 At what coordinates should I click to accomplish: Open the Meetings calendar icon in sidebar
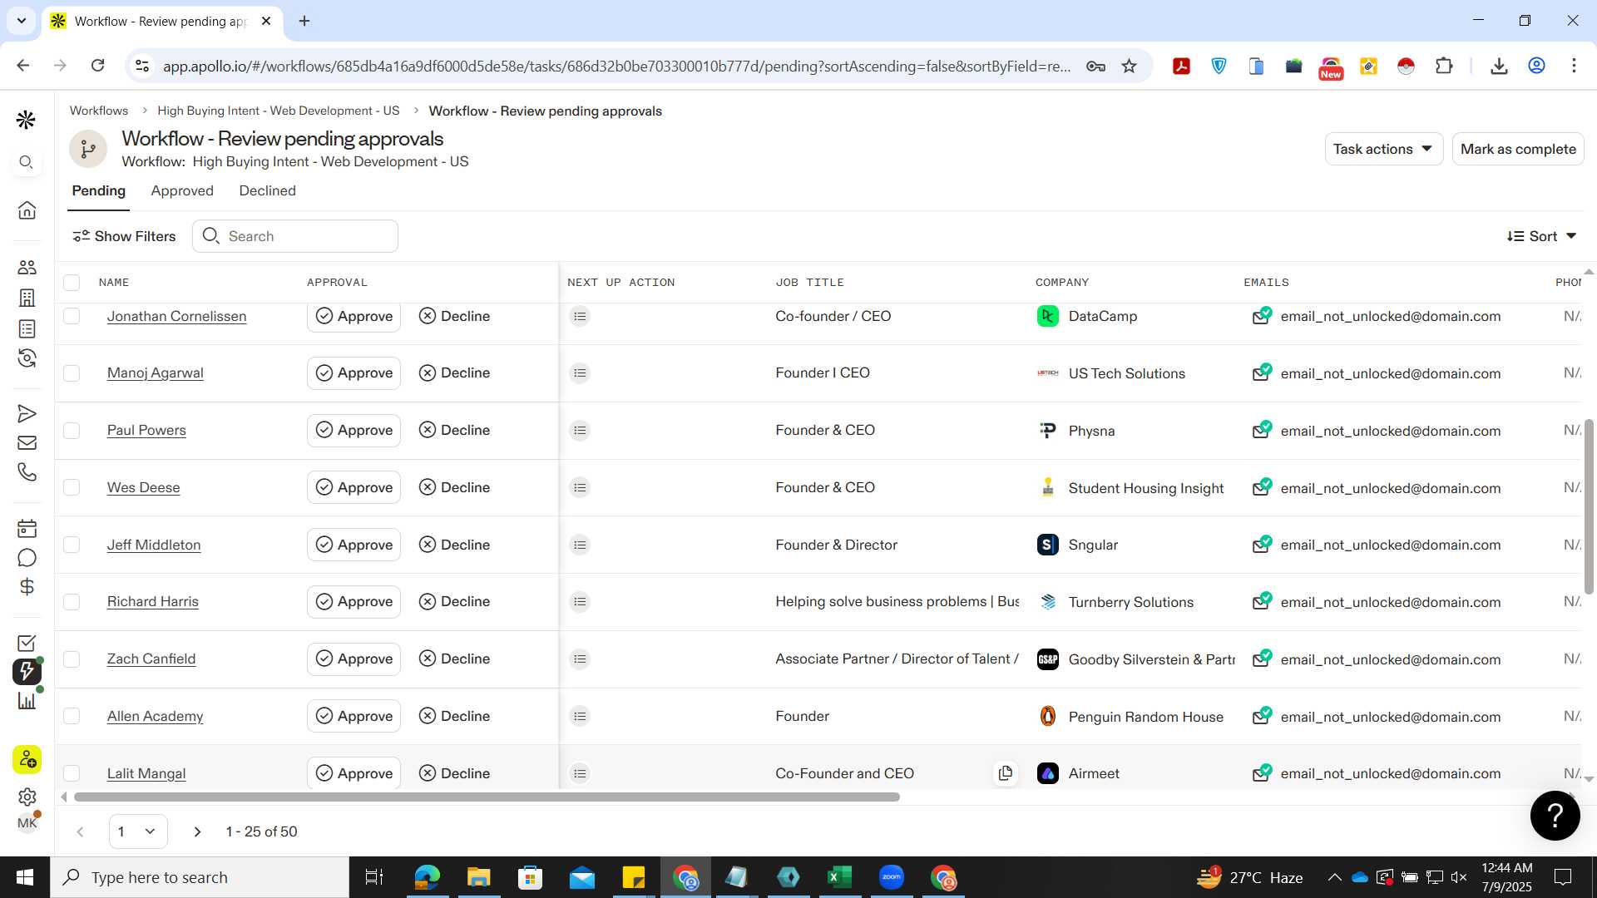tap(27, 528)
